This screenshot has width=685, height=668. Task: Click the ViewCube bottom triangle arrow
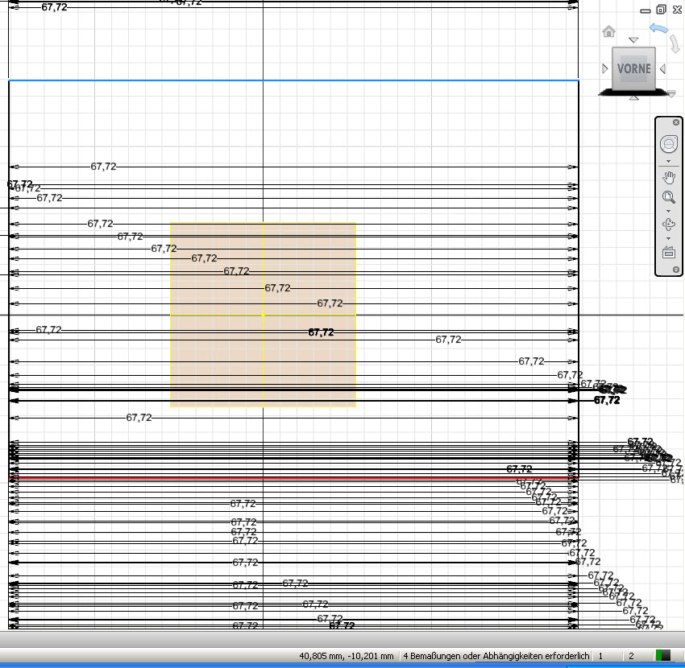[x=633, y=98]
